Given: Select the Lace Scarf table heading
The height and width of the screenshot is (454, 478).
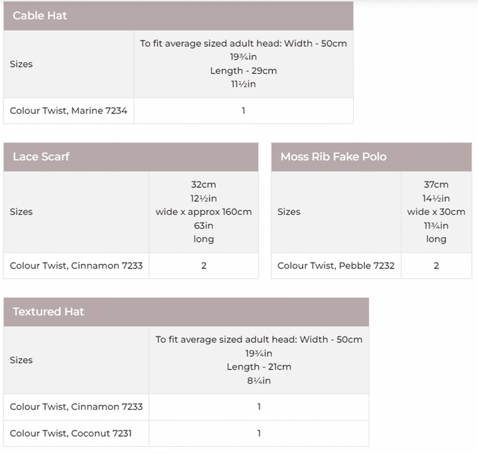Looking at the screenshot, I should [x=42, y=157].
